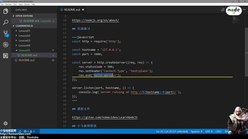Click the selected 'Hello World' text

103,75
